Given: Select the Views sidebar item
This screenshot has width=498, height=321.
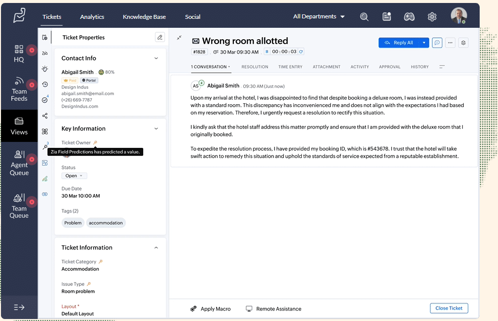Looking at the screenshot, I should pos(19,126).
